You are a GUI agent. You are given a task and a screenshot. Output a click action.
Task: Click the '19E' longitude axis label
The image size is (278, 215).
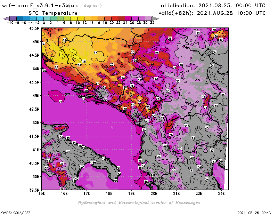[132, 193]
